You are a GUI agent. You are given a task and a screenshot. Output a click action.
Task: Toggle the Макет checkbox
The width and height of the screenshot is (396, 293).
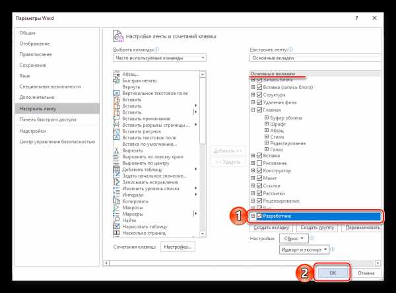click(x=259, y=178)
